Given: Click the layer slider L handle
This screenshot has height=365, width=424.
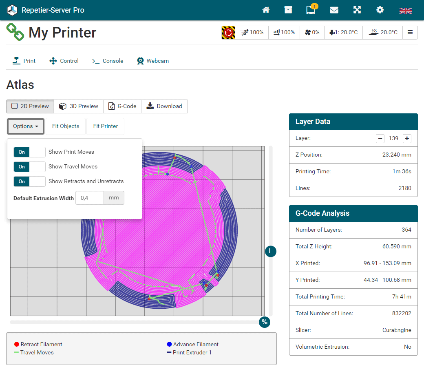Looking at the screenshot, I should tap(271, 252).
